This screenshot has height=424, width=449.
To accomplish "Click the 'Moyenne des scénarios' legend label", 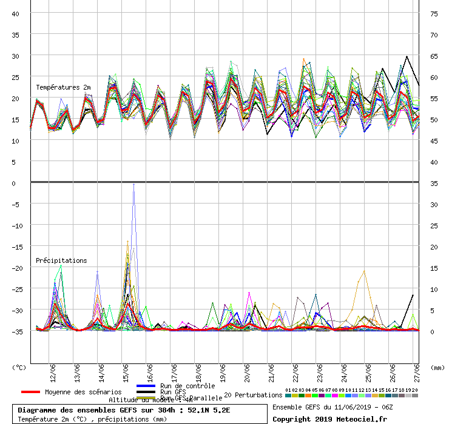I will (83, 392).
